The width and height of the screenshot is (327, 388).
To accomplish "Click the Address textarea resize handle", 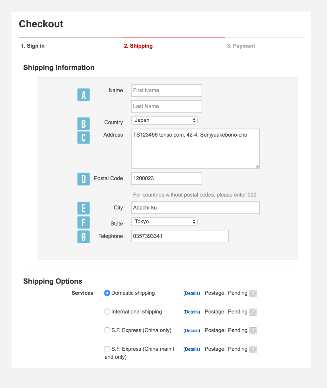I will click(257, 166).
